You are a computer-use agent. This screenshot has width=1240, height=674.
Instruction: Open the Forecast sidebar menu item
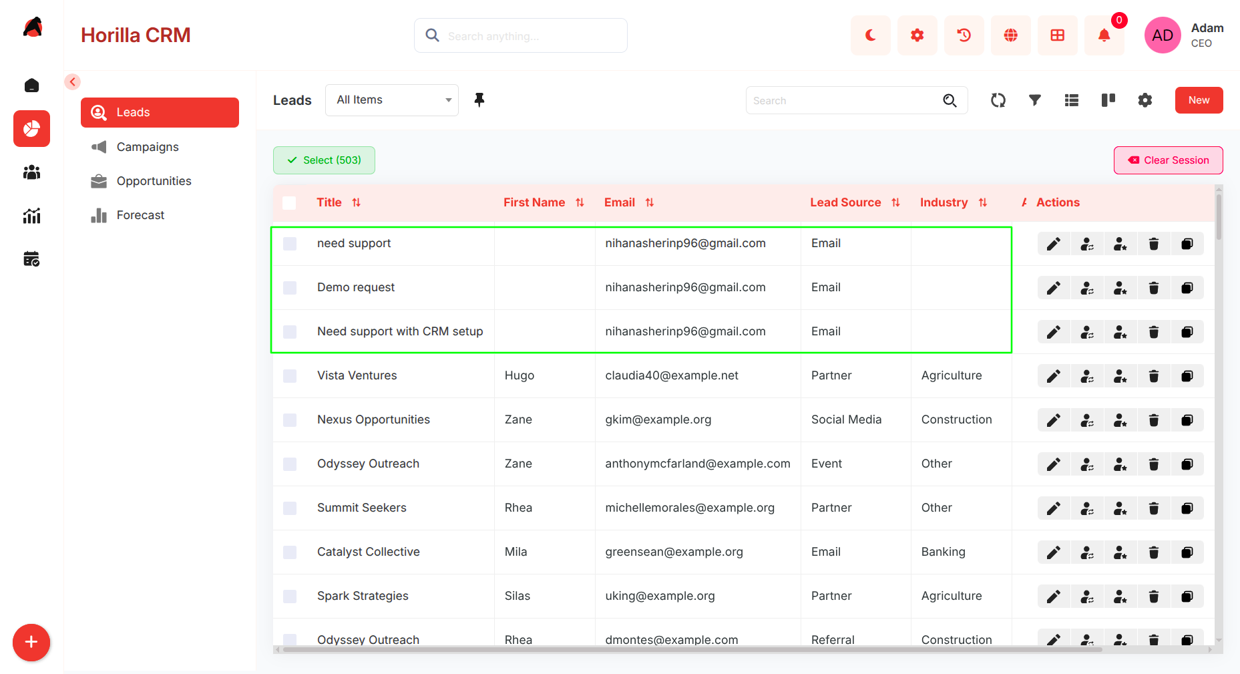160,215
